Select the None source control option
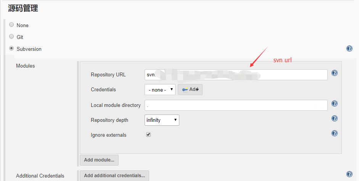 [x=11, y=24]
